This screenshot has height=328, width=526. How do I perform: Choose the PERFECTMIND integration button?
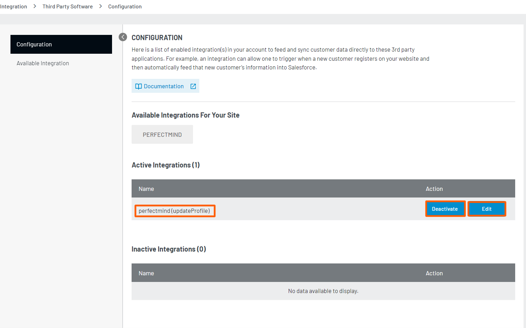pyautogui.click(x=162, y=135)
